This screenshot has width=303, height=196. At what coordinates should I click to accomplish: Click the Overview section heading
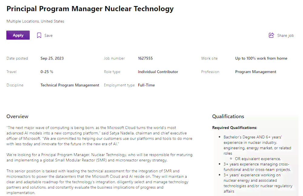17,116
